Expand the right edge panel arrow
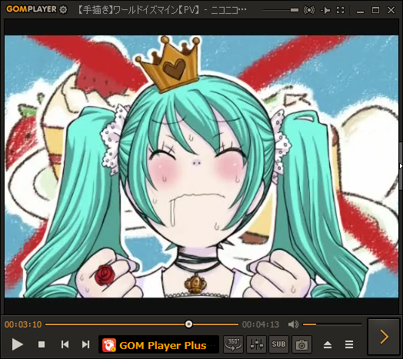 coord(401,166)
